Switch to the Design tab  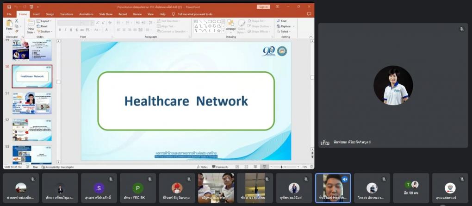pyautogui.click(x=50, y=14)
